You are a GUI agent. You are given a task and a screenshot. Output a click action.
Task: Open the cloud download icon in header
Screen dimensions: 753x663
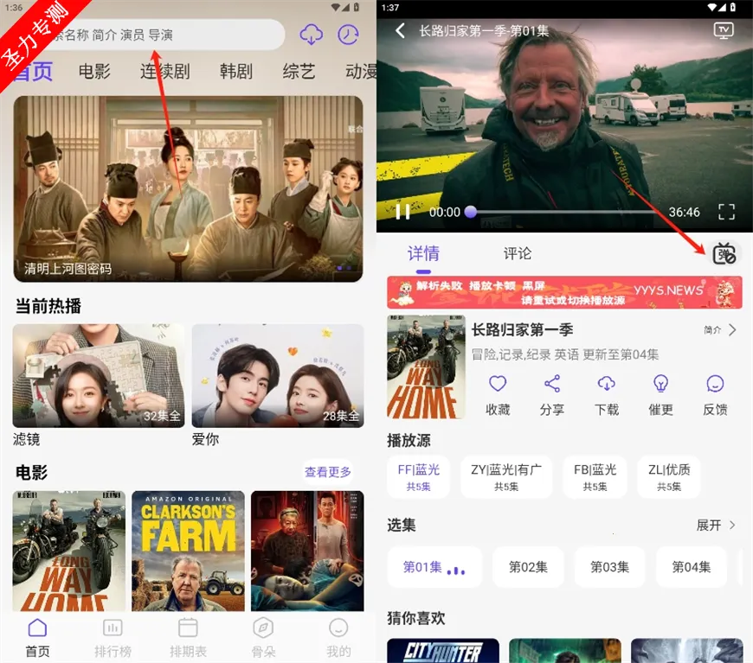point(311,35)
